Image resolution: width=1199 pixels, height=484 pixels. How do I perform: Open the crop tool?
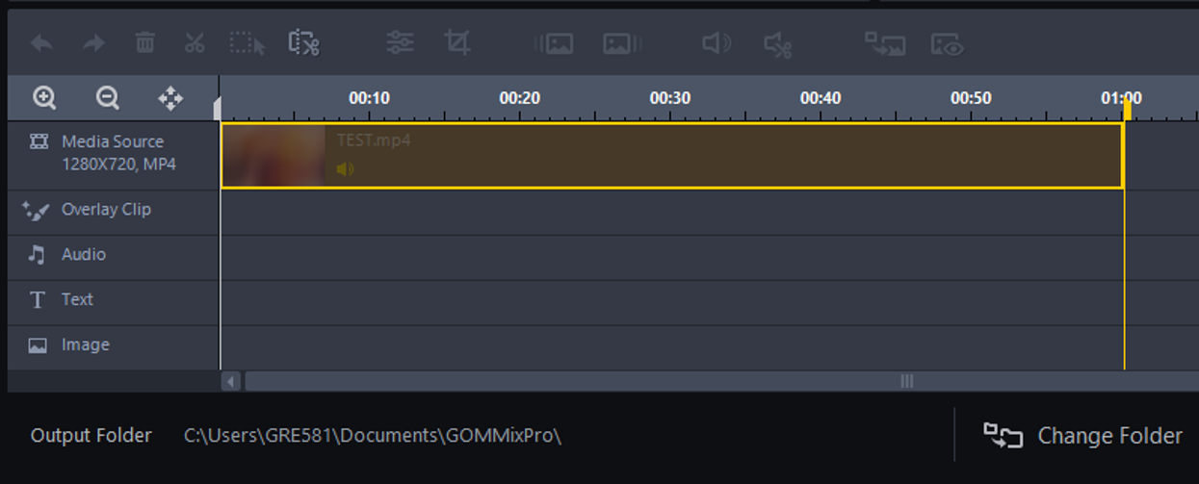[456, 43]
